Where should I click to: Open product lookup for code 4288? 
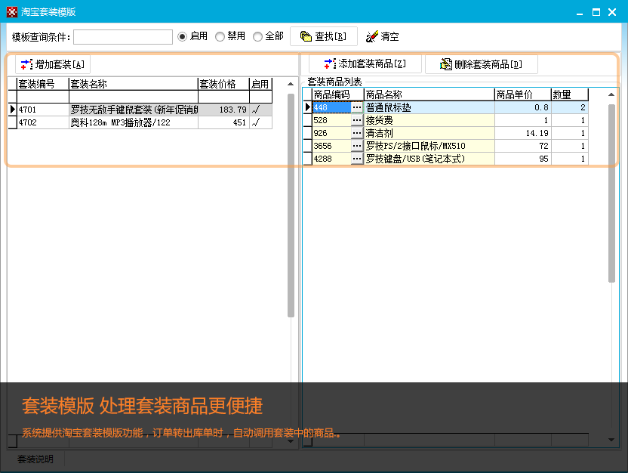point(357,159)
